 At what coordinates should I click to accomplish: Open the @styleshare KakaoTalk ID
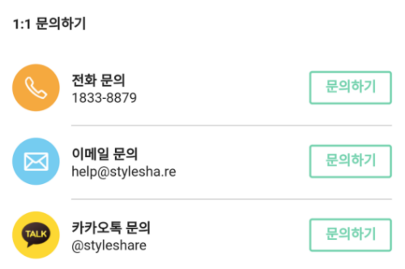(x=109, y=245)
